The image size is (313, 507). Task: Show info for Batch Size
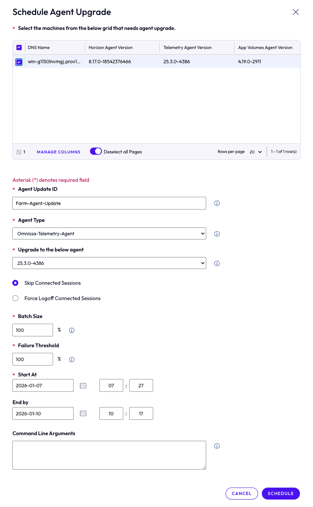tap(72, 330)
